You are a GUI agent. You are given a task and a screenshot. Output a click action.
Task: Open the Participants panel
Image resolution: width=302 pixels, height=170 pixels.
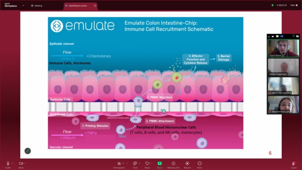click(119, 164)
